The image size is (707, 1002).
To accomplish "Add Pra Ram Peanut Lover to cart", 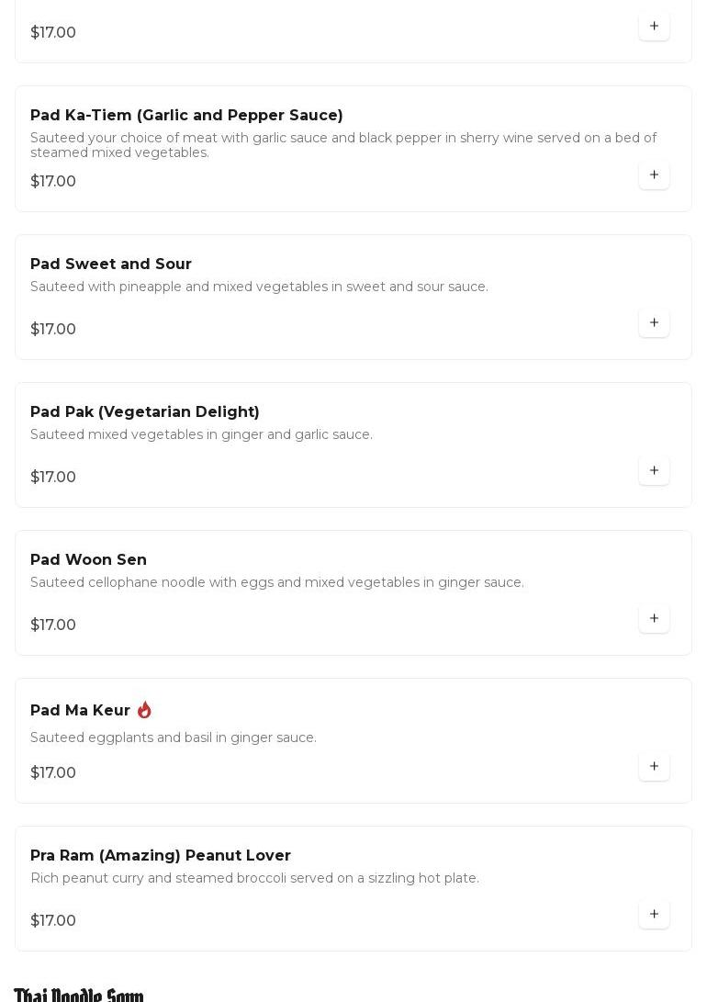I will coord(654,914).
